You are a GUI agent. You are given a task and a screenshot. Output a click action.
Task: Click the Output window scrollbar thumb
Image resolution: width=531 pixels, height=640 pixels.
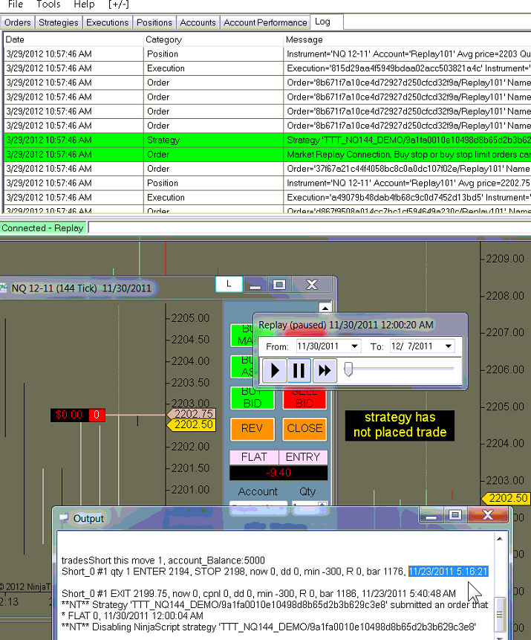click(500, 614)
